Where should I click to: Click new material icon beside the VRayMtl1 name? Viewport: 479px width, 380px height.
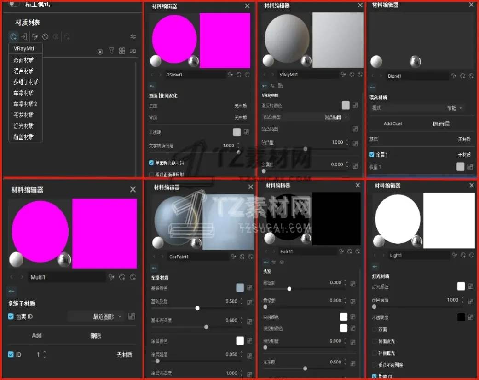pos(352,74)
